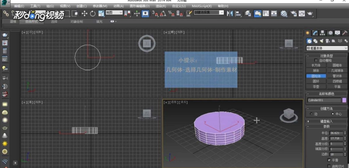This screenshot has height=168, width=349.
Task: Open the 渲染(R) menu
Action: pyautogui.click(x=161, y=6)
